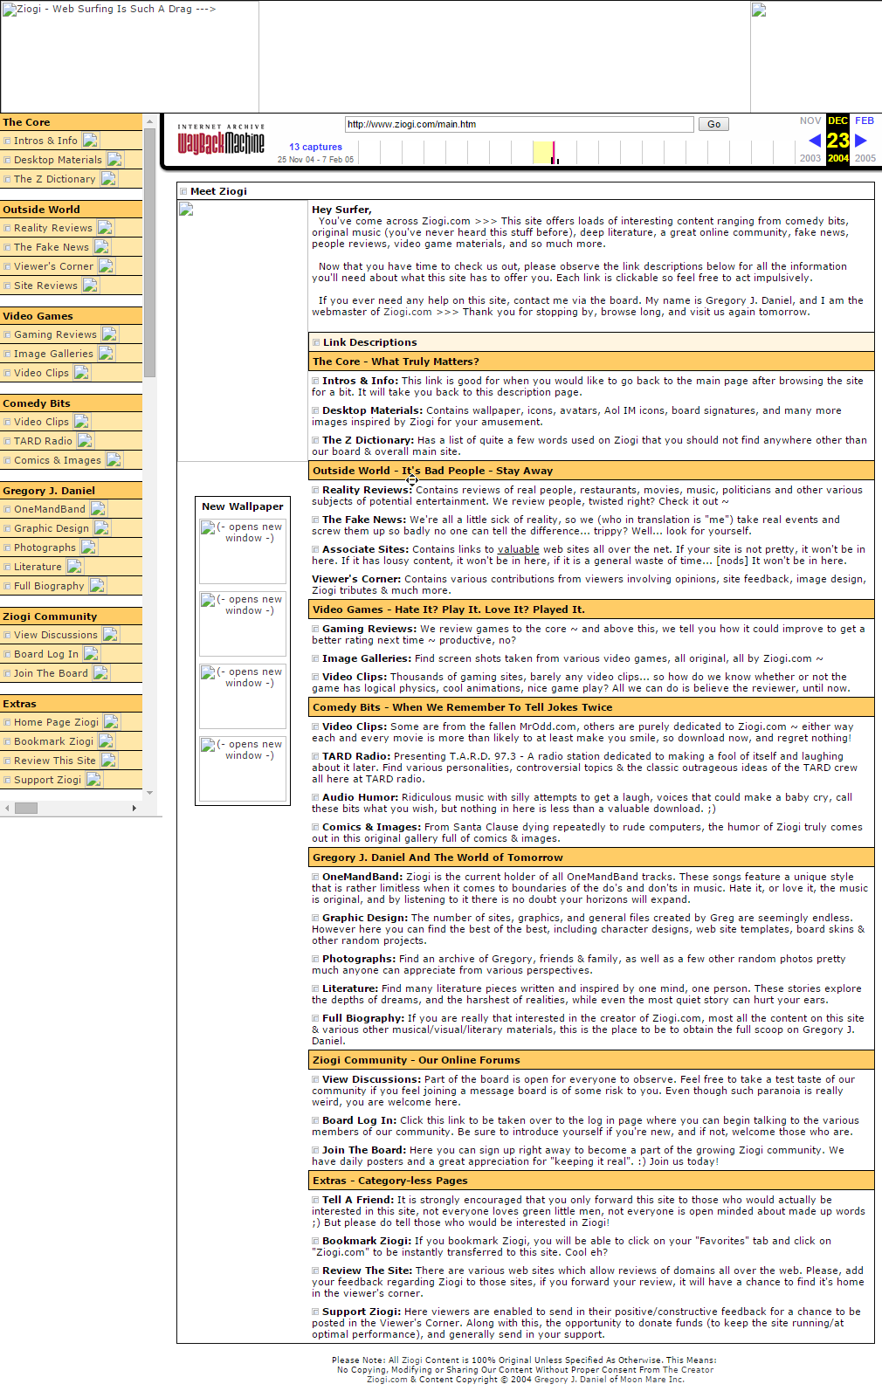Image resolution: width=882 pixels, height=1391 pixels.
Task: Click the image icon beside Comics & Images
Action: [114, 460]
